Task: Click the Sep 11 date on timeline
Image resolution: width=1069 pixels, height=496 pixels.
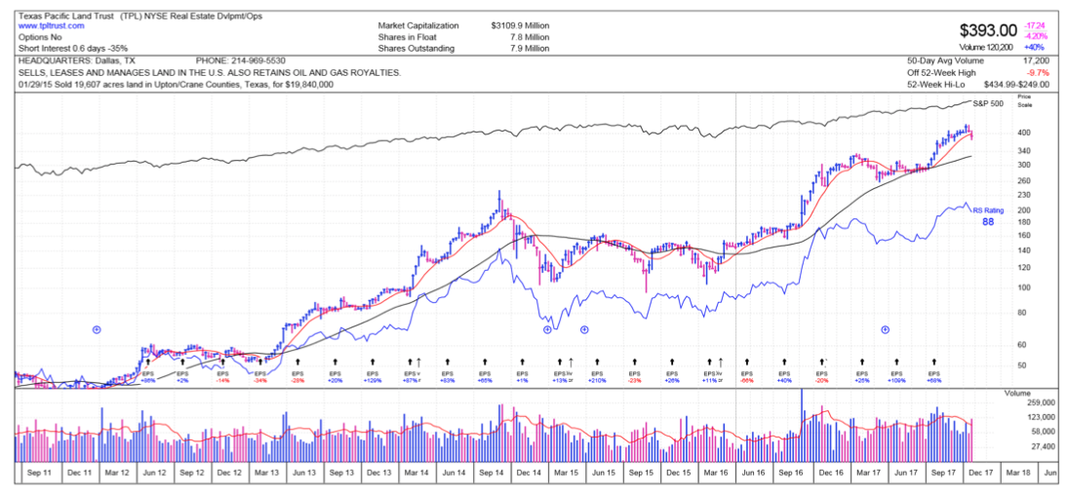Action: 40,472
